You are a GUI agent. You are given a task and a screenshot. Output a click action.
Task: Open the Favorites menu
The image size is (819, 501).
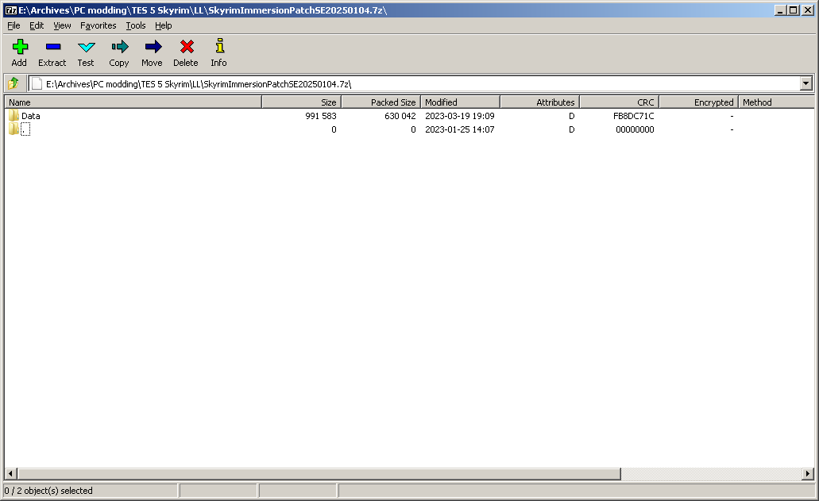(99, 25)
